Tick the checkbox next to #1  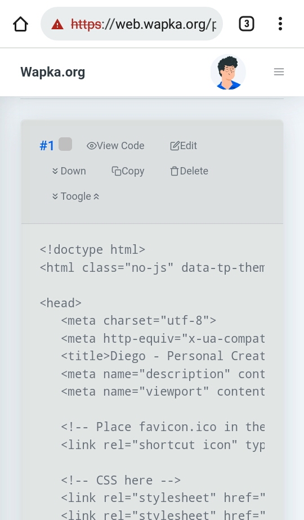pyautogui.click(x=65, y=145)
